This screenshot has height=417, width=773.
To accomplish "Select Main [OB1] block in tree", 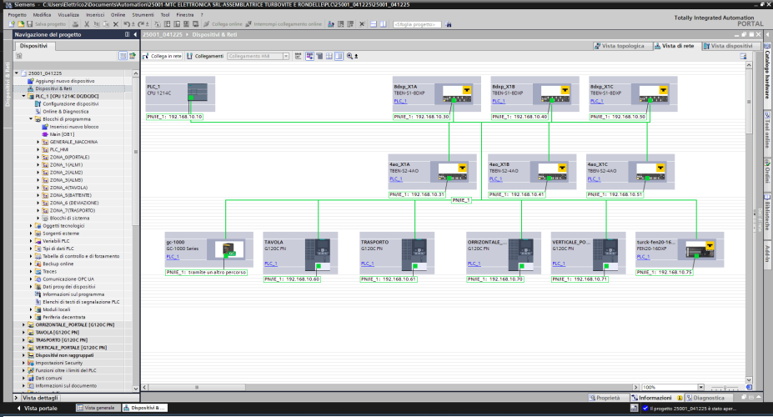I will click(62, 134).
